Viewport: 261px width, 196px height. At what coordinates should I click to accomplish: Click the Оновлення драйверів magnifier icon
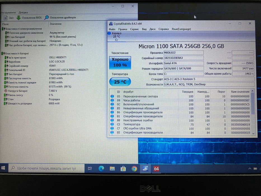click(47, 17)
